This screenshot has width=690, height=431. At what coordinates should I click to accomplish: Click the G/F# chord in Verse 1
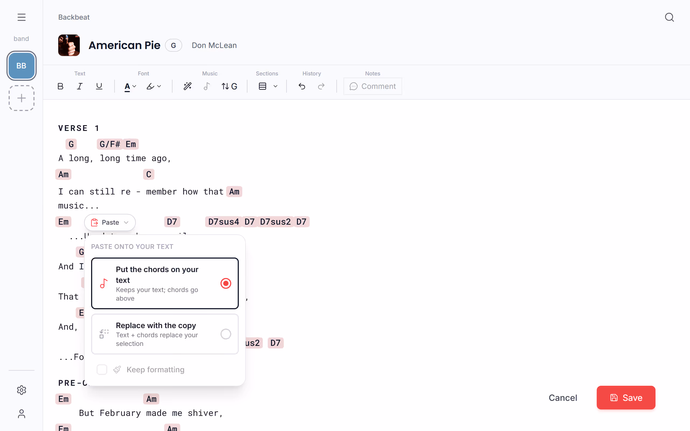pyautogui.click(x=110, y=144)
